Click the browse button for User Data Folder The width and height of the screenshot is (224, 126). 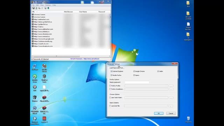click(171, 98)
